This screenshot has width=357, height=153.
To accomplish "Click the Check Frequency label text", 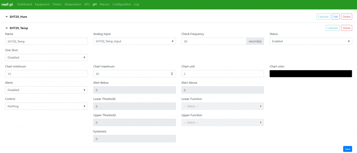I will (x=193, y=34).
